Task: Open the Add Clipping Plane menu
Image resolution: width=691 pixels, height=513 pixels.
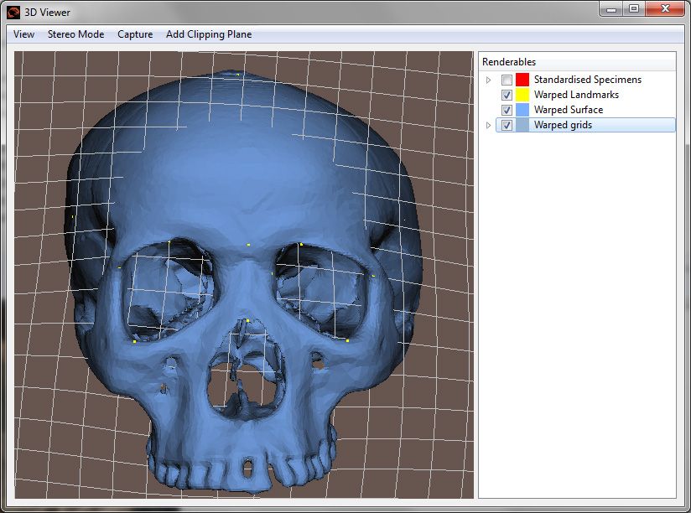Action: coord(209,34)
